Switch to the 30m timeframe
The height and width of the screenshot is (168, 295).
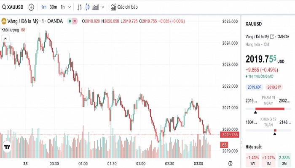[53, 7]
